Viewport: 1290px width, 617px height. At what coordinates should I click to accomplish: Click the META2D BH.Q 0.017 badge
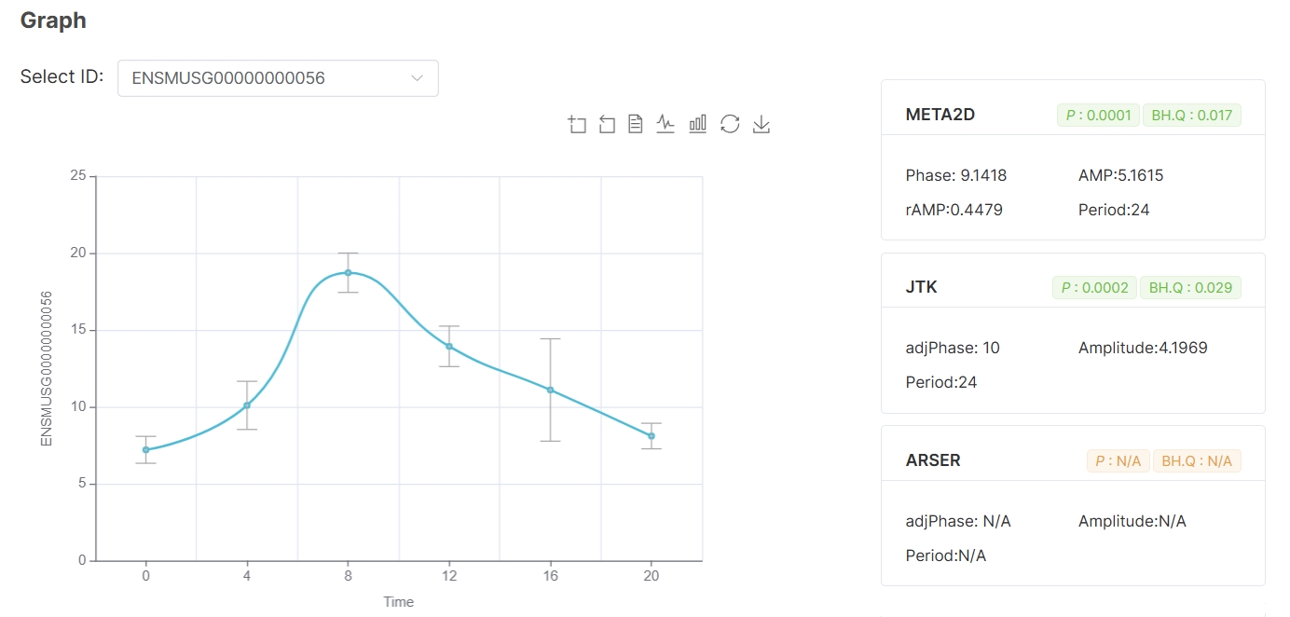tap(1191, 116)
